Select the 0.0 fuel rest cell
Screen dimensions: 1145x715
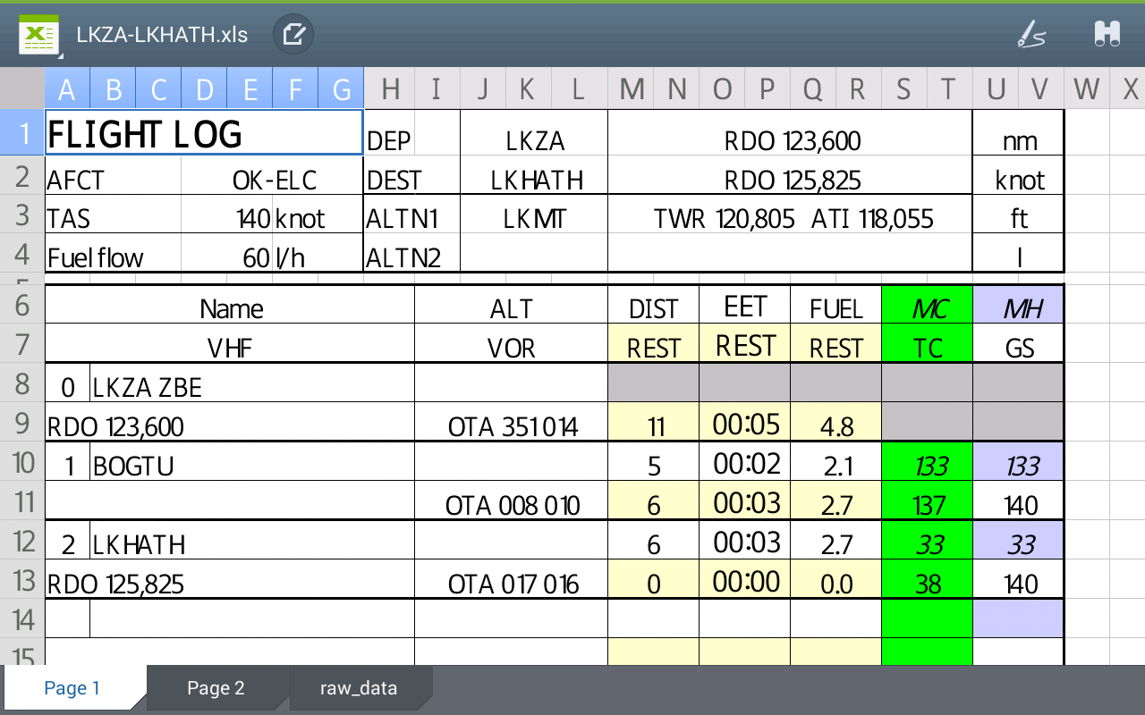[836, 581]
